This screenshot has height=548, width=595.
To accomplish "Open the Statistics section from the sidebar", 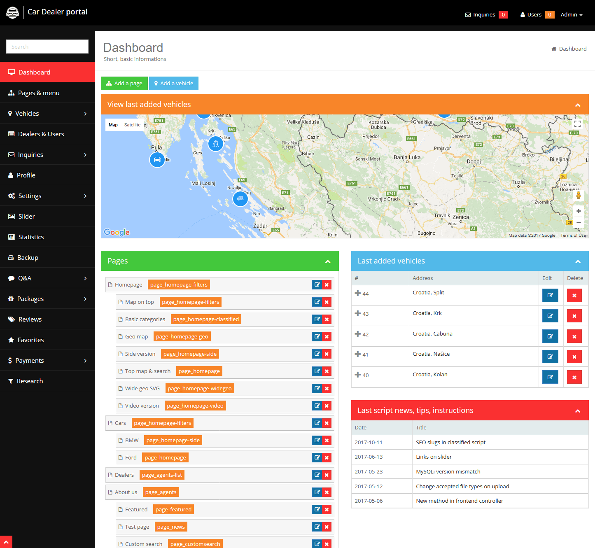I will [30, 237].
